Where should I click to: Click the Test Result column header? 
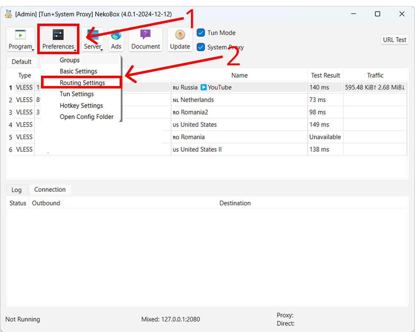click(x=325, y=75)
